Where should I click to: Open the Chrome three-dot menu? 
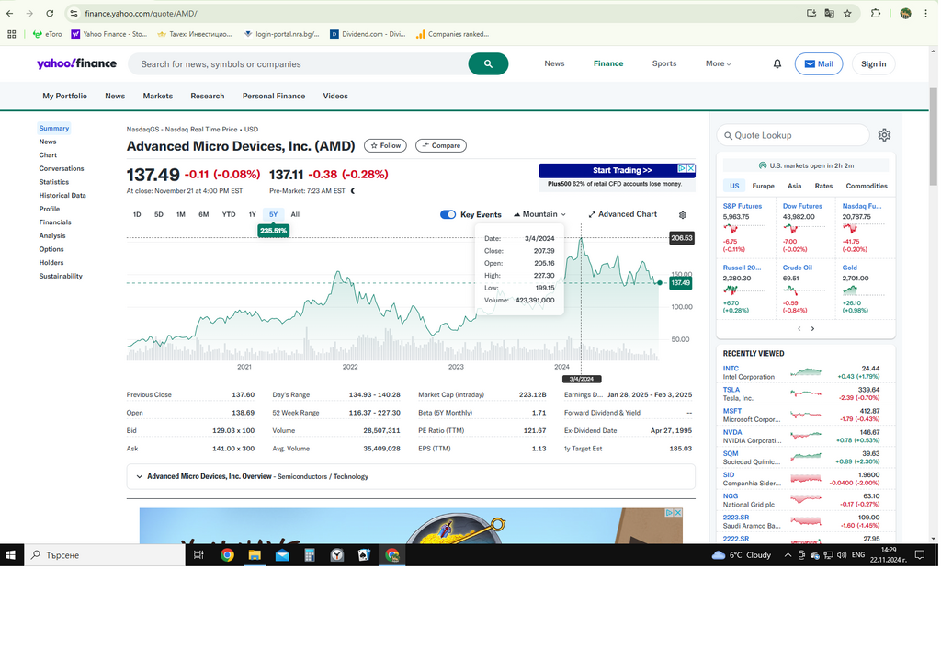pos(926,13)
